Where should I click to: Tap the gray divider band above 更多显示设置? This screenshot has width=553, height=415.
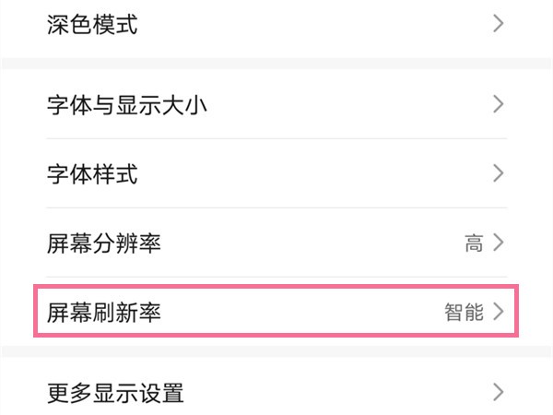click(x=276, y=353)
